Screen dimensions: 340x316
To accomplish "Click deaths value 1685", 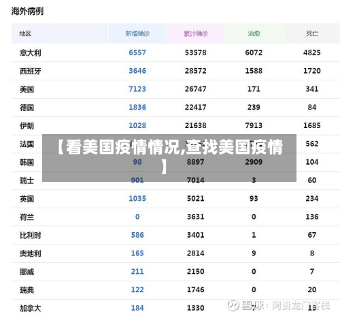I will [x=312, y=125].
